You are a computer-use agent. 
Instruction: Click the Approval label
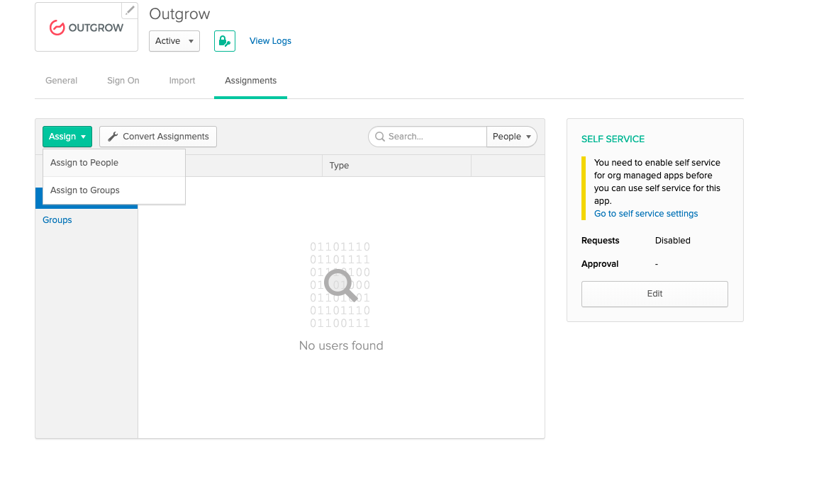599,264
